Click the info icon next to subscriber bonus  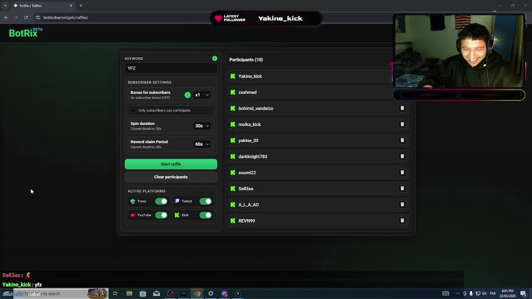point(187,95)
